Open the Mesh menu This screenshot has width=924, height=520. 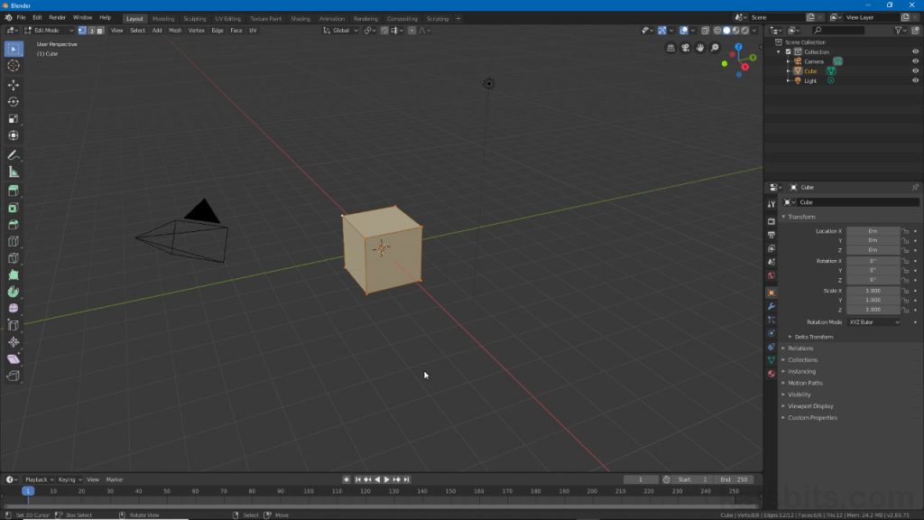175,30
